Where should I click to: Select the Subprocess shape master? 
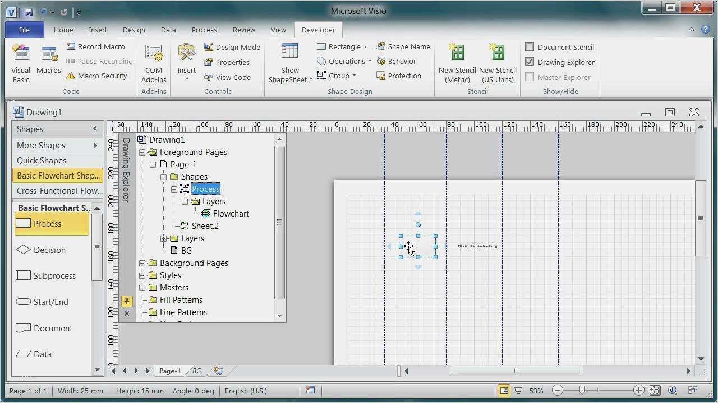(x=52, y=275)
